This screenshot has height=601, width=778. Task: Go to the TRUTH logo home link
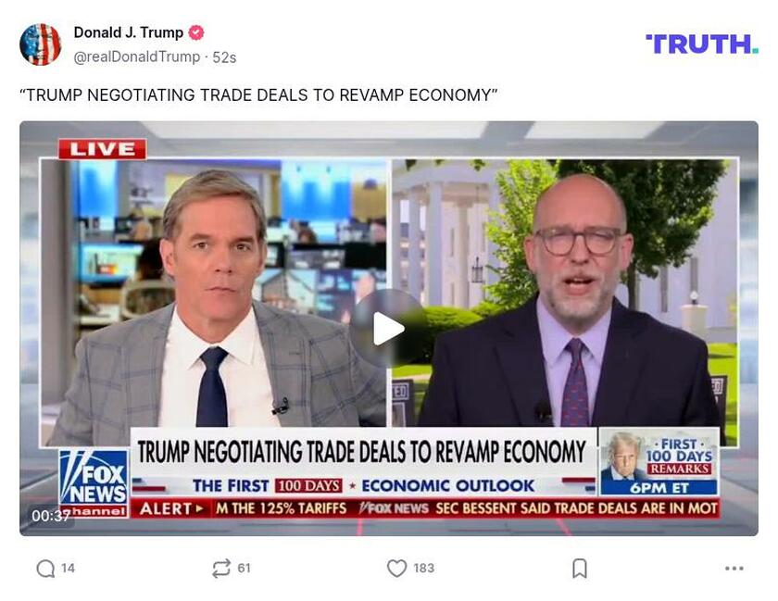(x=702, y=44)
